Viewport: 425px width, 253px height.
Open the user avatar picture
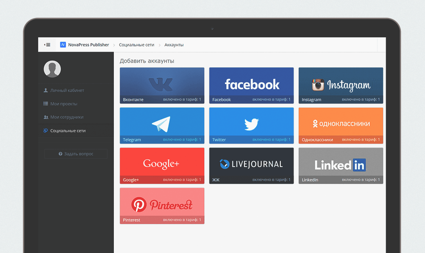(x=52, y=69)
